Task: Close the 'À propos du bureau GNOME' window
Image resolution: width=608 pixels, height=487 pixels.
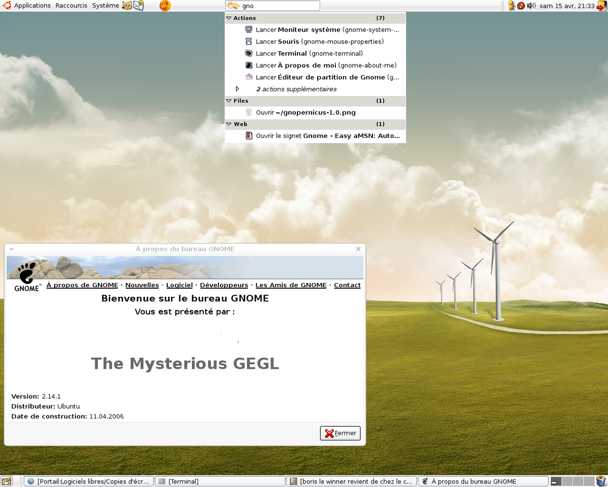Action: coord(358,249)
